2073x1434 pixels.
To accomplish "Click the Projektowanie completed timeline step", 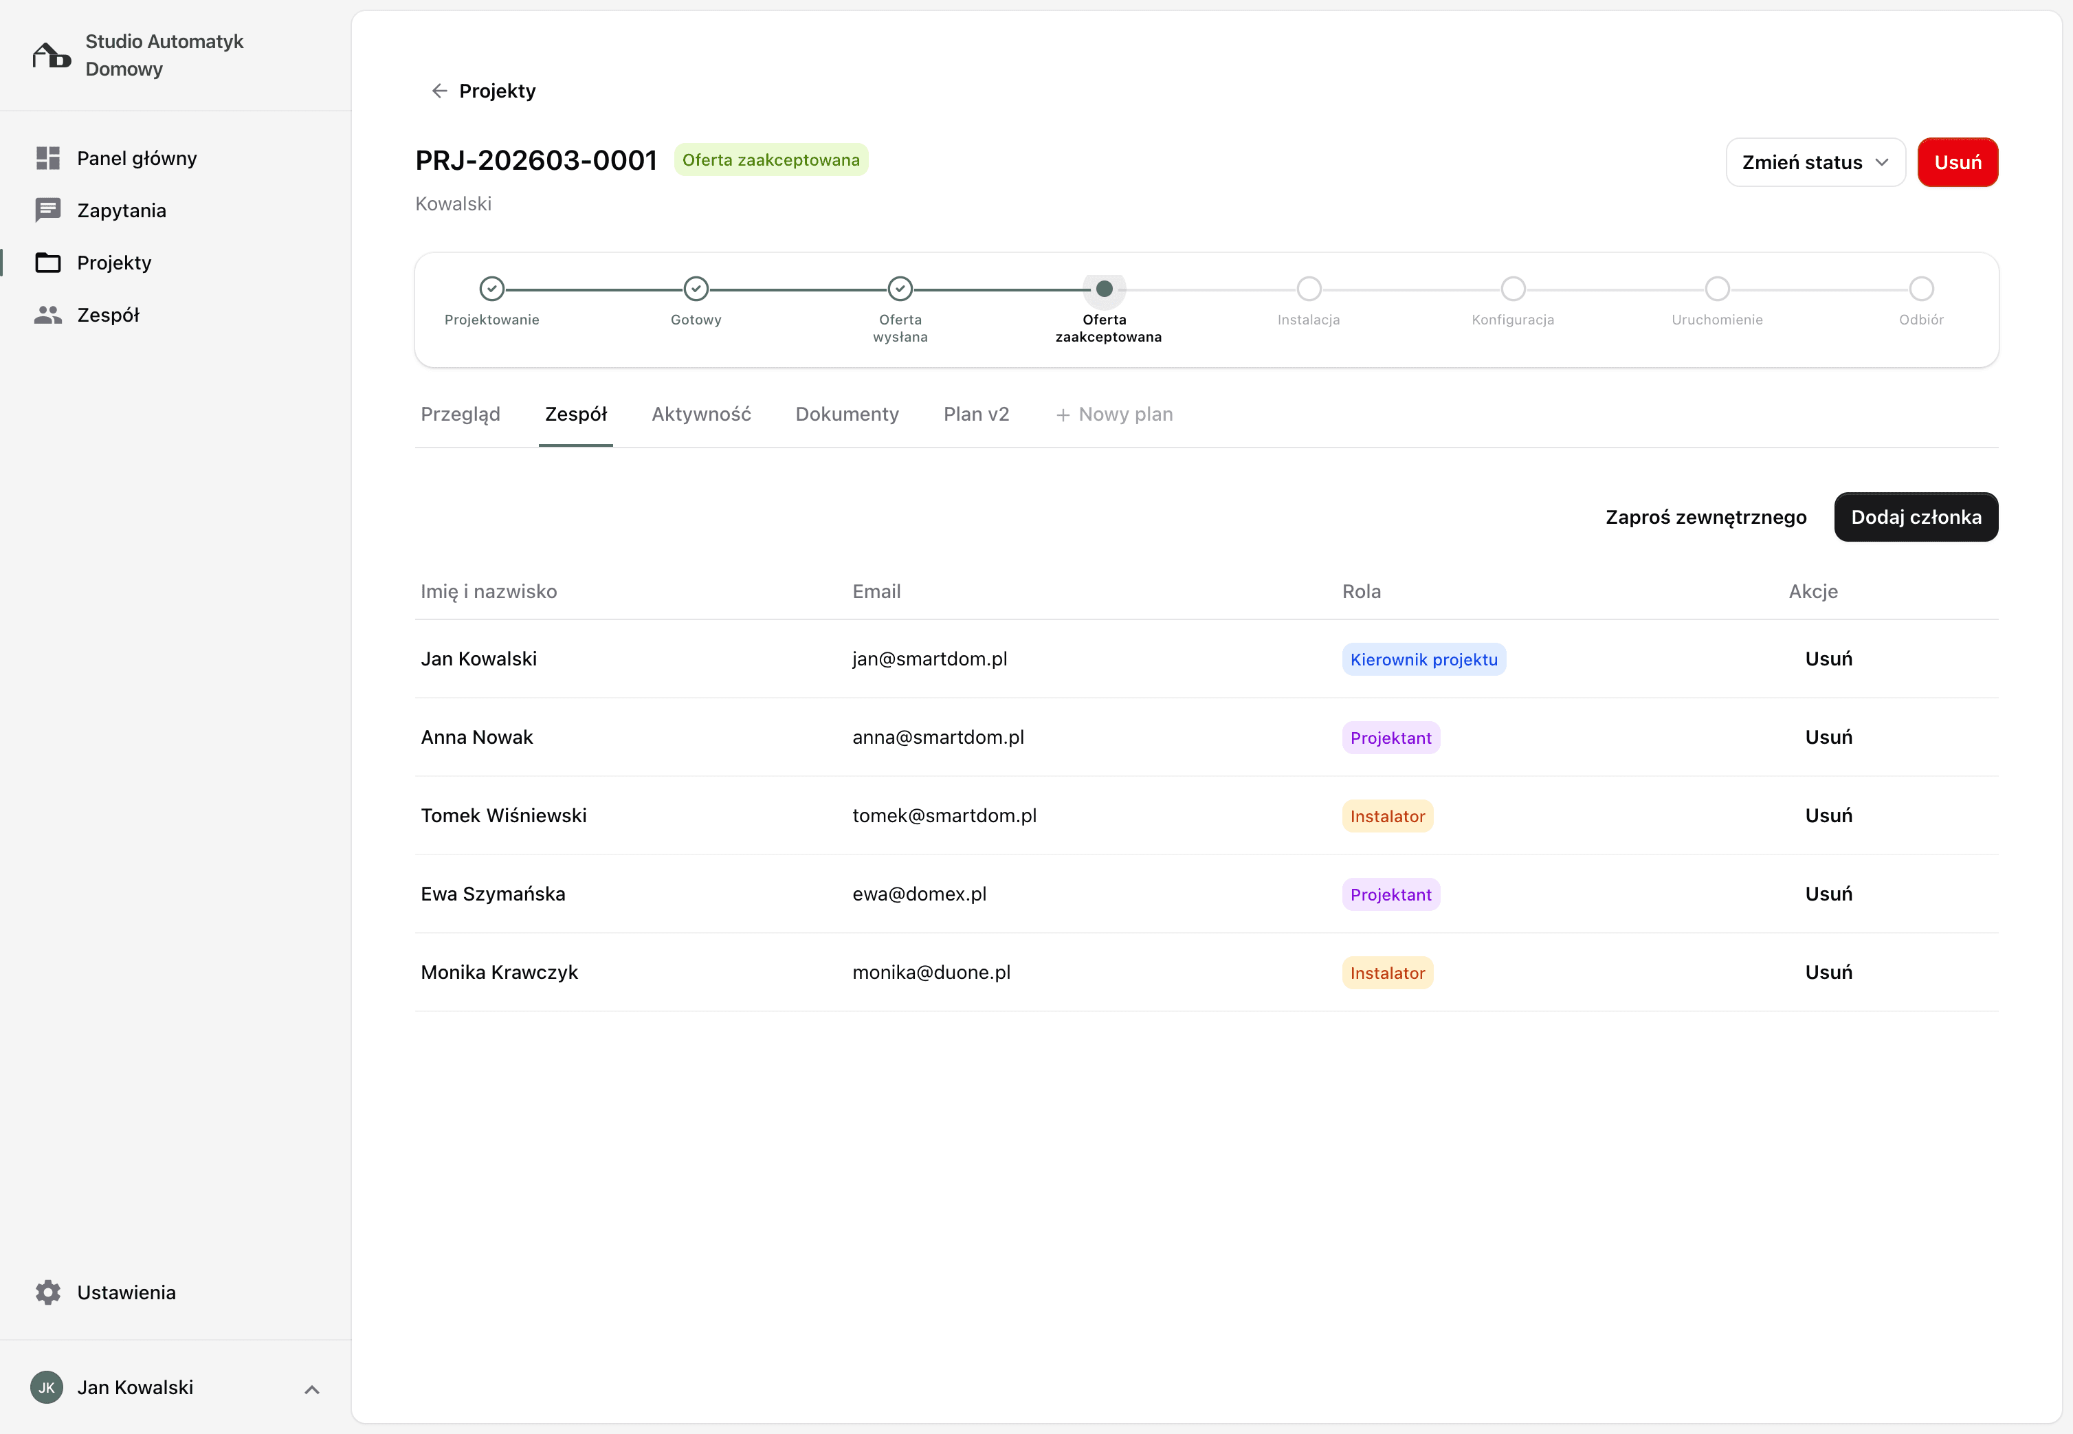I will pyautogui.click(x=491, y=289).
